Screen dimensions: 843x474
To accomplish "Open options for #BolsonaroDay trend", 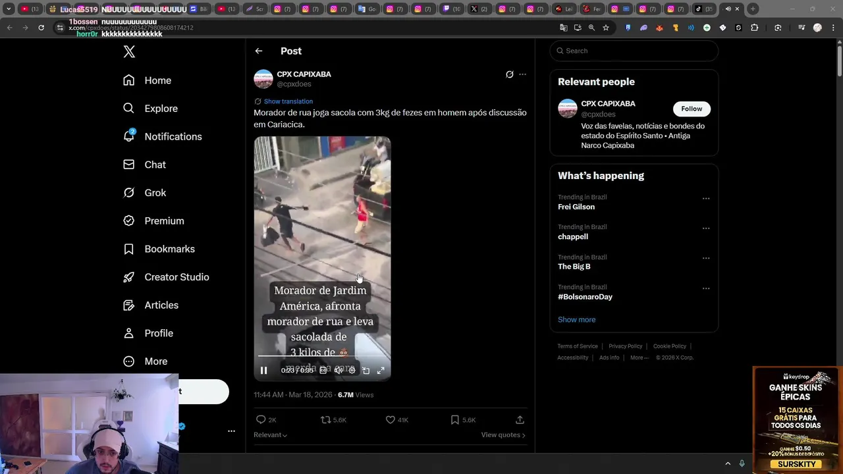I will [x=706, y=288].
